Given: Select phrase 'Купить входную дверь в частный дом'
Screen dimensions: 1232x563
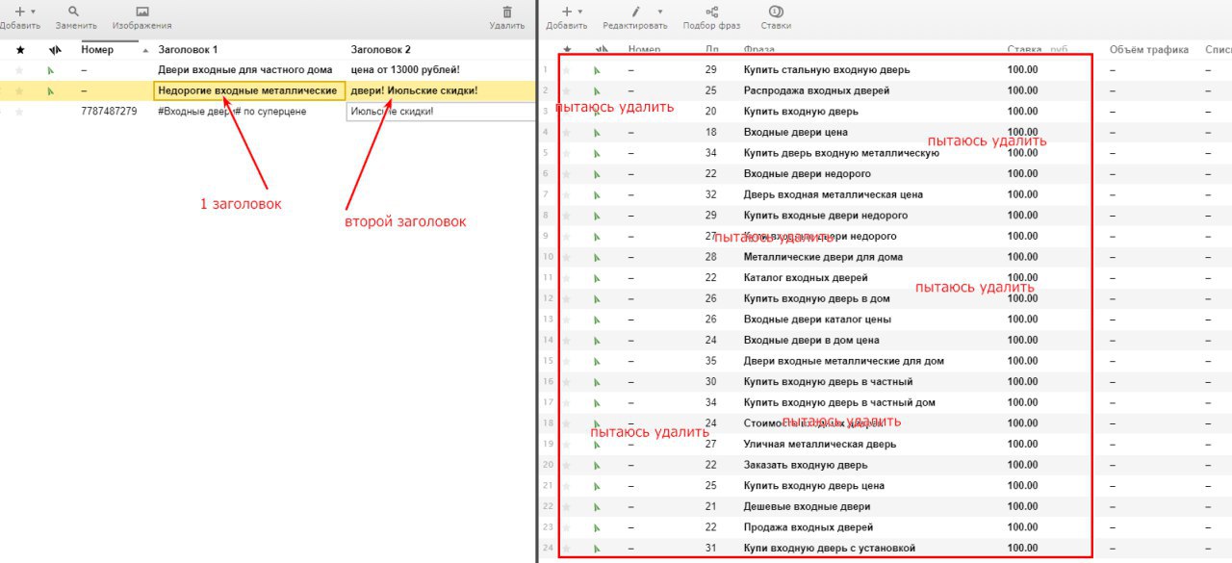Looking at the screenshot, I should point(839,403).
